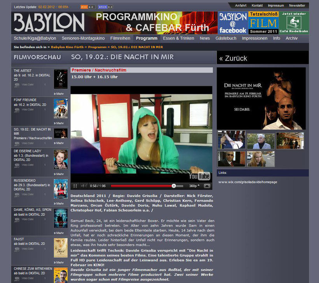Open the gray-haired man scene thumbnail
The height and width of the screenshot is (283, 319).
261,141
